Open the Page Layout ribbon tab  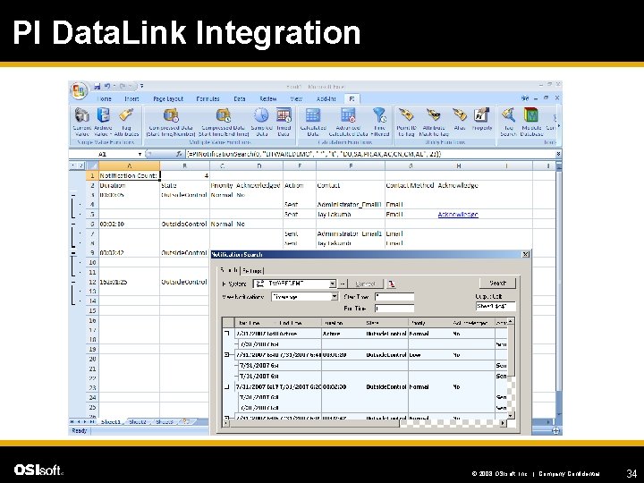tap(168, 99)
